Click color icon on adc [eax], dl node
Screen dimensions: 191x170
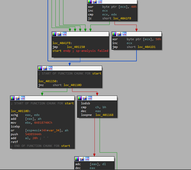tap(77, 159)
